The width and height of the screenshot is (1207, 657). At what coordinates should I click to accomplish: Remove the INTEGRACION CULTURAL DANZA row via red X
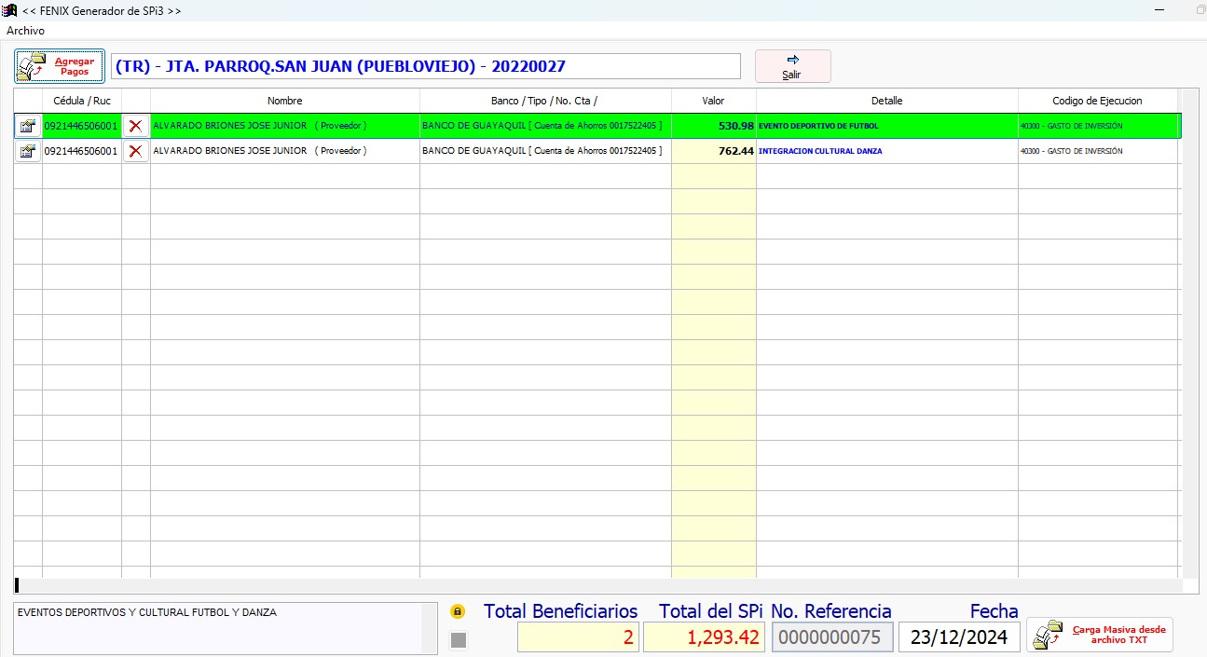click(136, 151)
